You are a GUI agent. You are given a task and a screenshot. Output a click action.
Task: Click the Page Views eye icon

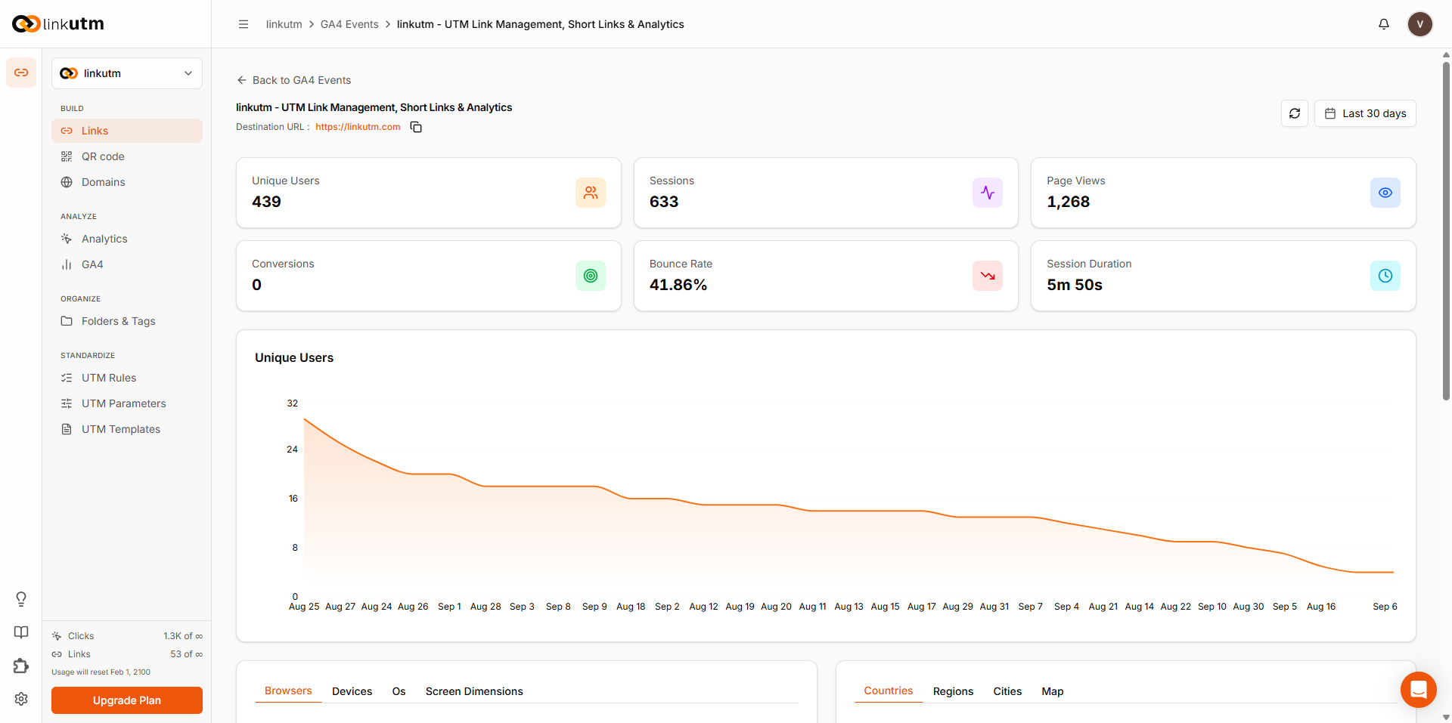tap(1385, 193)
